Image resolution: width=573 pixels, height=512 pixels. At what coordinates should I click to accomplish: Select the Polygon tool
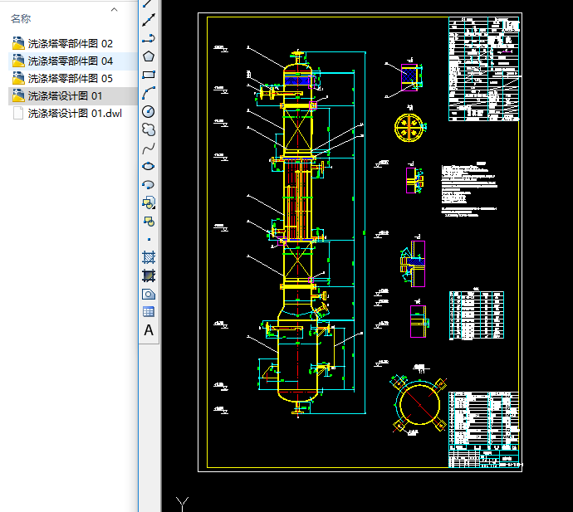(149, 56)
